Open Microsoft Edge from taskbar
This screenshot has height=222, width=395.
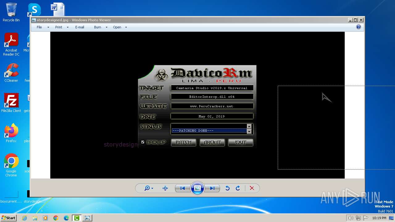66,218
